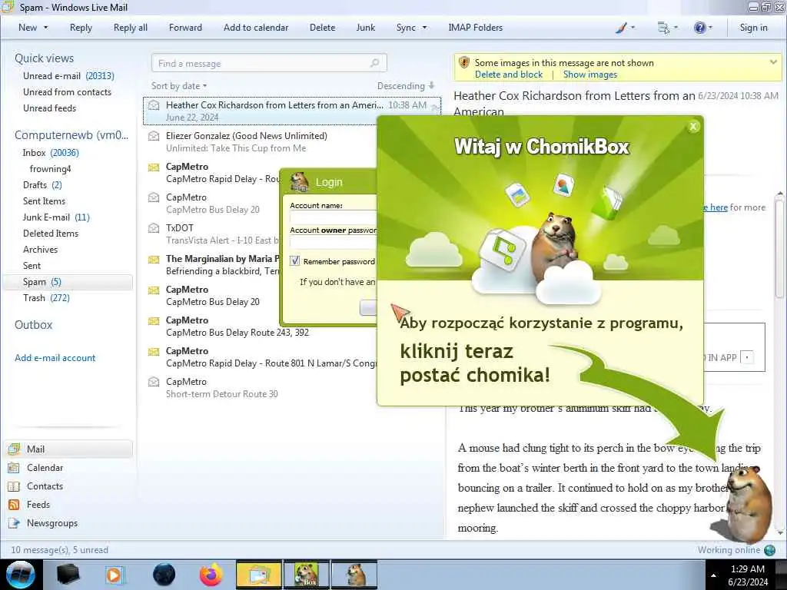Click Reply all in the toolbar
787x590 pixels.
[131, 28]
